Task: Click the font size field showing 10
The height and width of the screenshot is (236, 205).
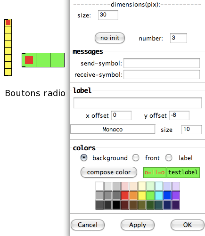Action: [191, 130]
